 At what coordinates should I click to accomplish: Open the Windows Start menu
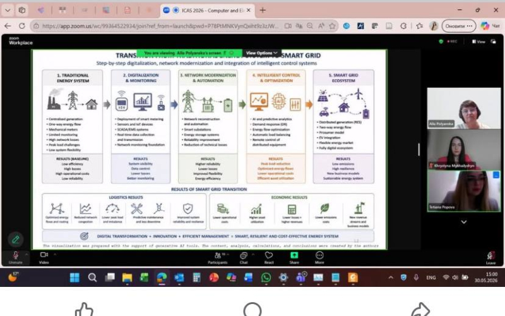(74, 277)
